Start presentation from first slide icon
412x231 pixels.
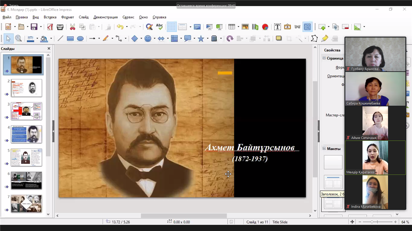click(x=209, y=27)
